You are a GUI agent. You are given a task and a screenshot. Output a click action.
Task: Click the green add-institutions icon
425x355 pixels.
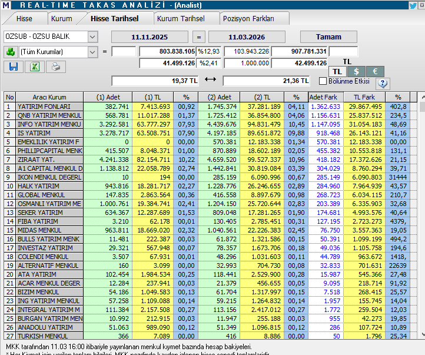point(11,52)
